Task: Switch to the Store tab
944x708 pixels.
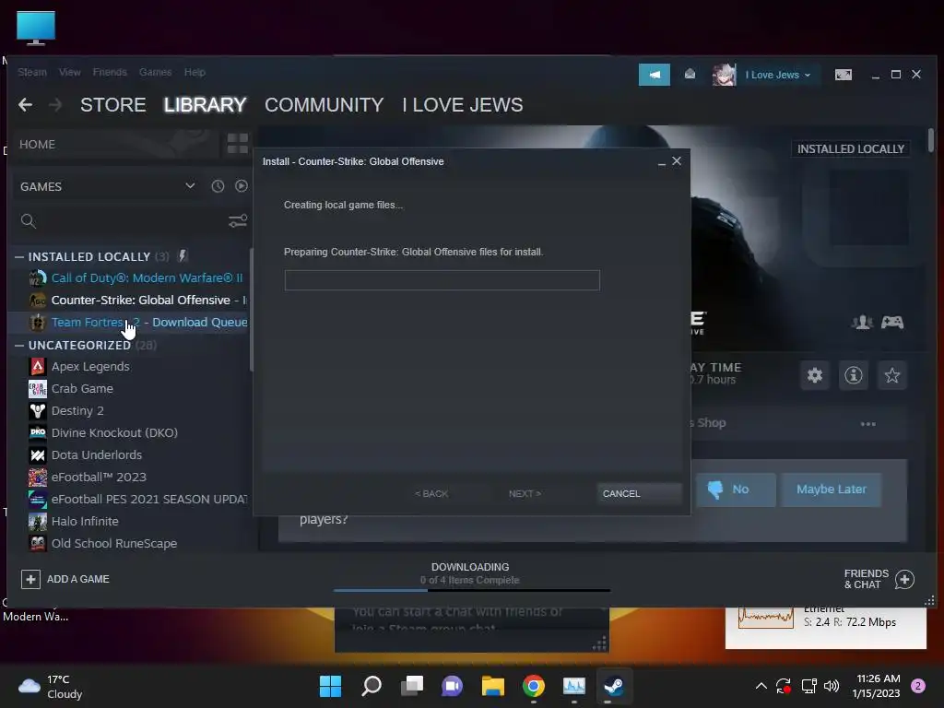Action: point(113,105)
